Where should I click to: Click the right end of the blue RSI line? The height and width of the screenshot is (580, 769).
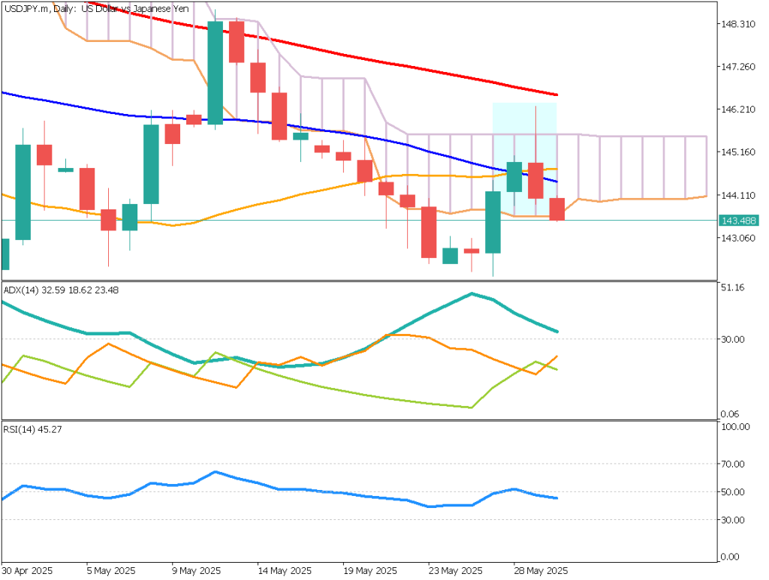coord(556,498)
